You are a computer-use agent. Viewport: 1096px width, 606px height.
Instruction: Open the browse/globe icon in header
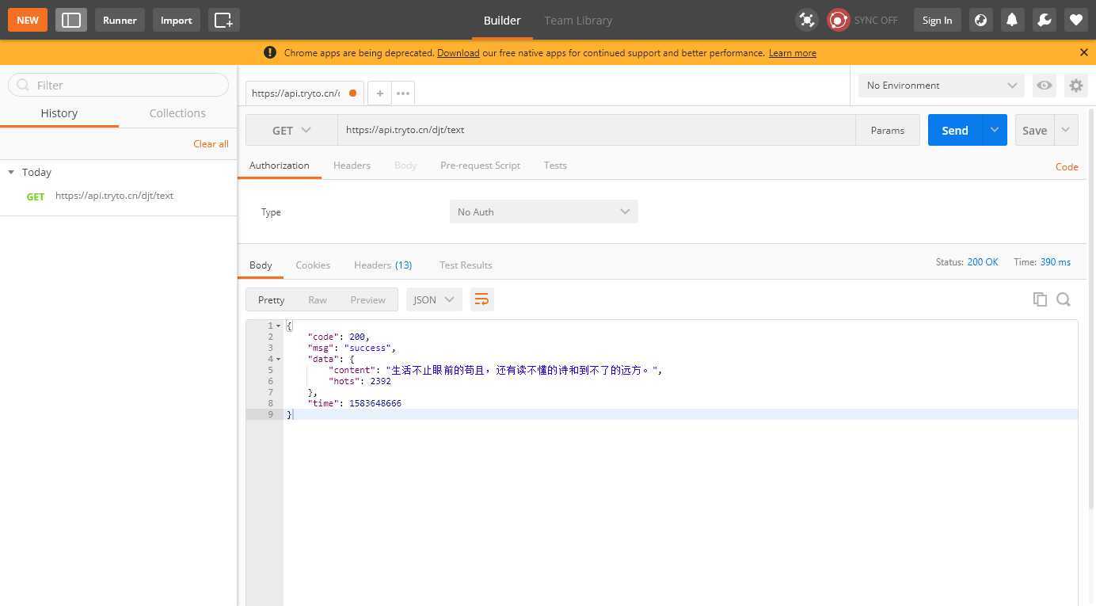point(980,20)
